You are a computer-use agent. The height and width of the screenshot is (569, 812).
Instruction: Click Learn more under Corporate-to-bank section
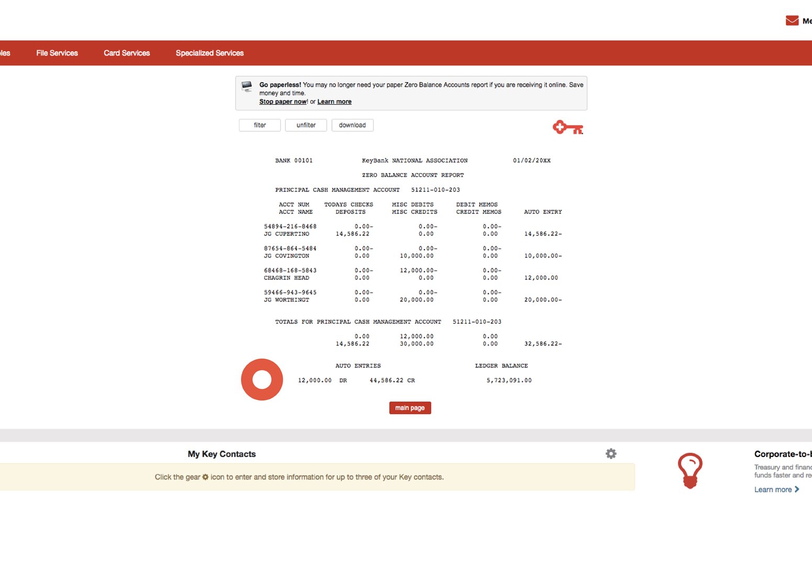click(773, 489)
